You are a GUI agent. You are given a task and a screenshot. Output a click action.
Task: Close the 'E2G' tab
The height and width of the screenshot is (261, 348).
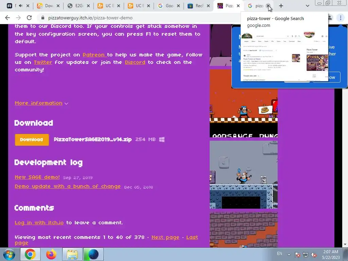point(88,6)
